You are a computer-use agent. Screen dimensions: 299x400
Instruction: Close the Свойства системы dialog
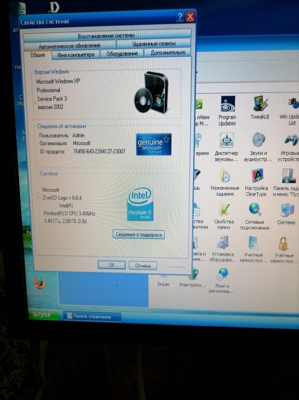pyautogui.click(x=190, y=17)
